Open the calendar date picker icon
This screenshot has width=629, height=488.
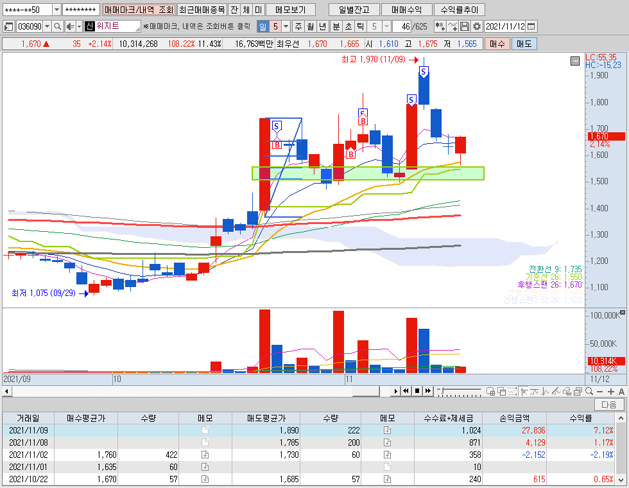point(531,26)
